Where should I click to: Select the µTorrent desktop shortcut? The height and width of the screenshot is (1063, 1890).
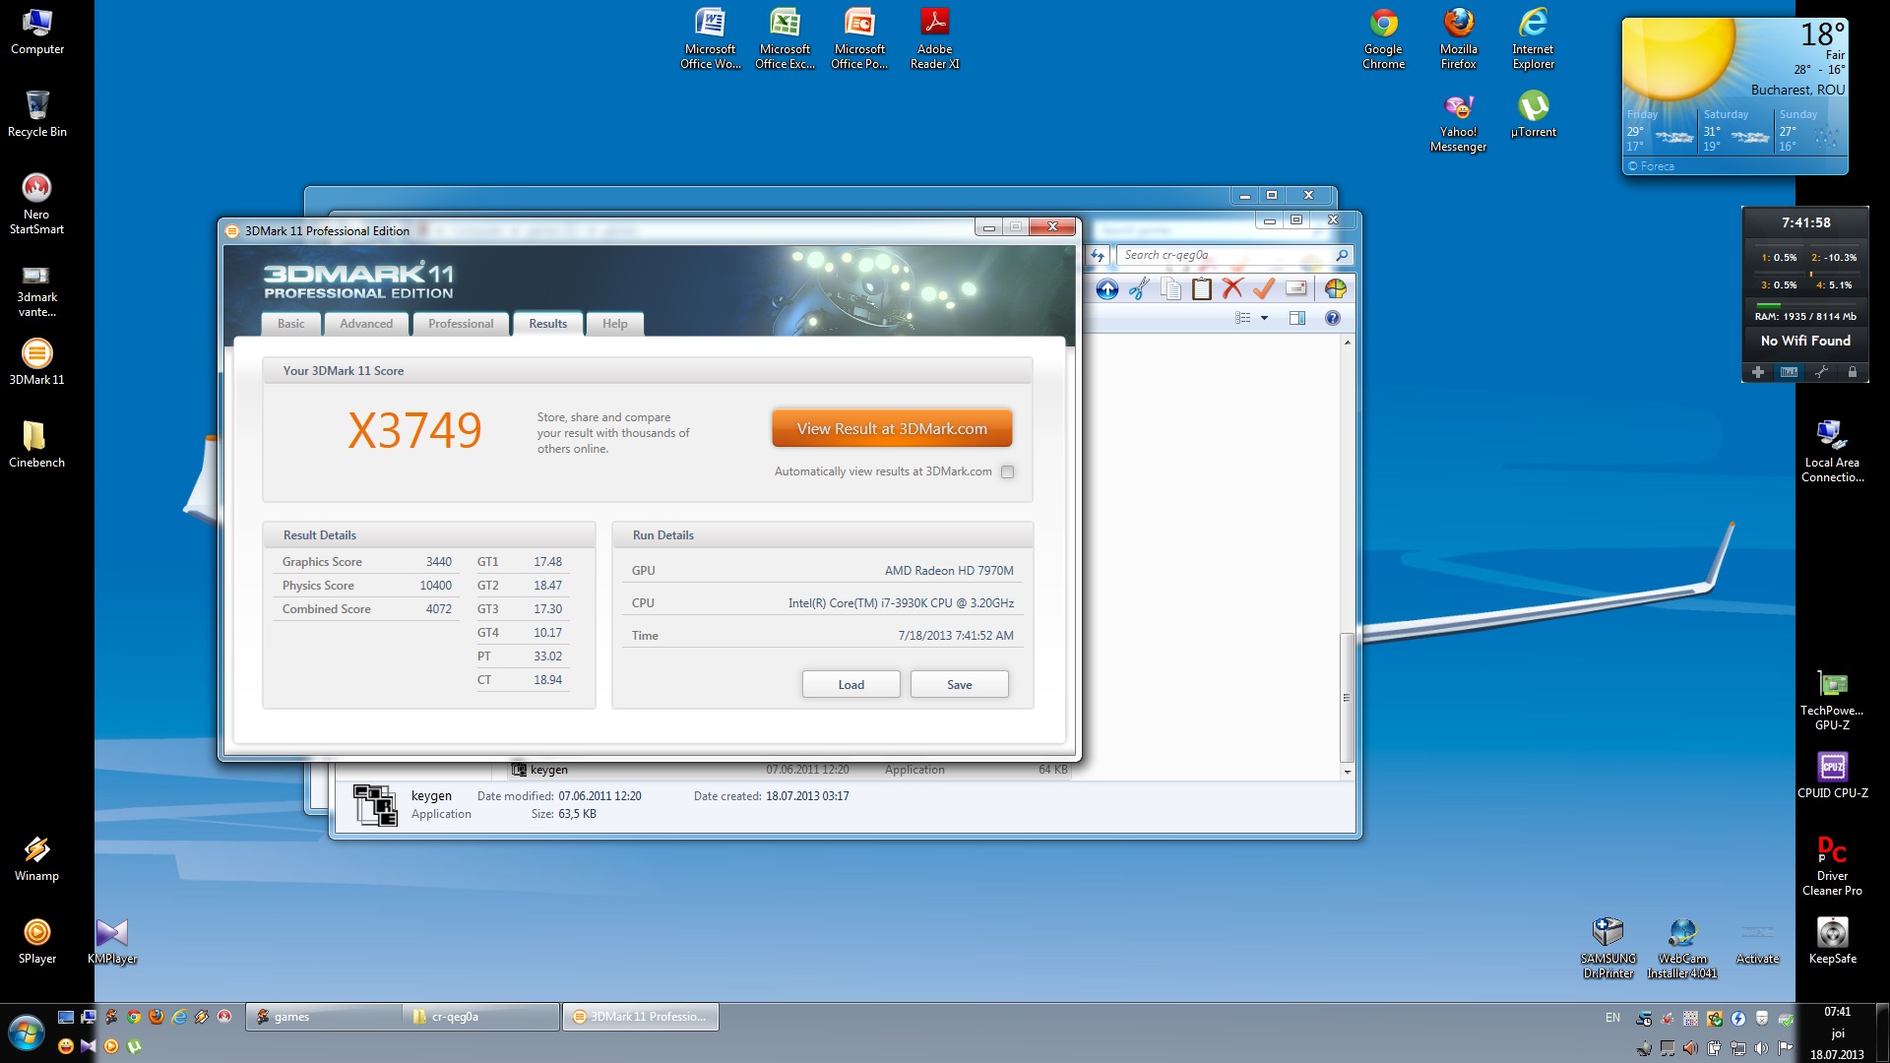click(1534, 114)
